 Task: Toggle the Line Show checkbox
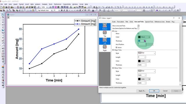[138, 34]
